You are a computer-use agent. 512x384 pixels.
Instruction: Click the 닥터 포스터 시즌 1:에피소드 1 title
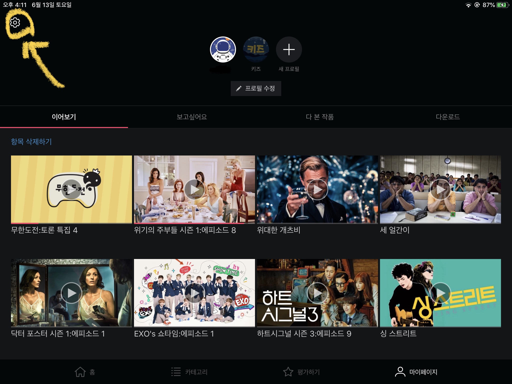click(58, 333)
